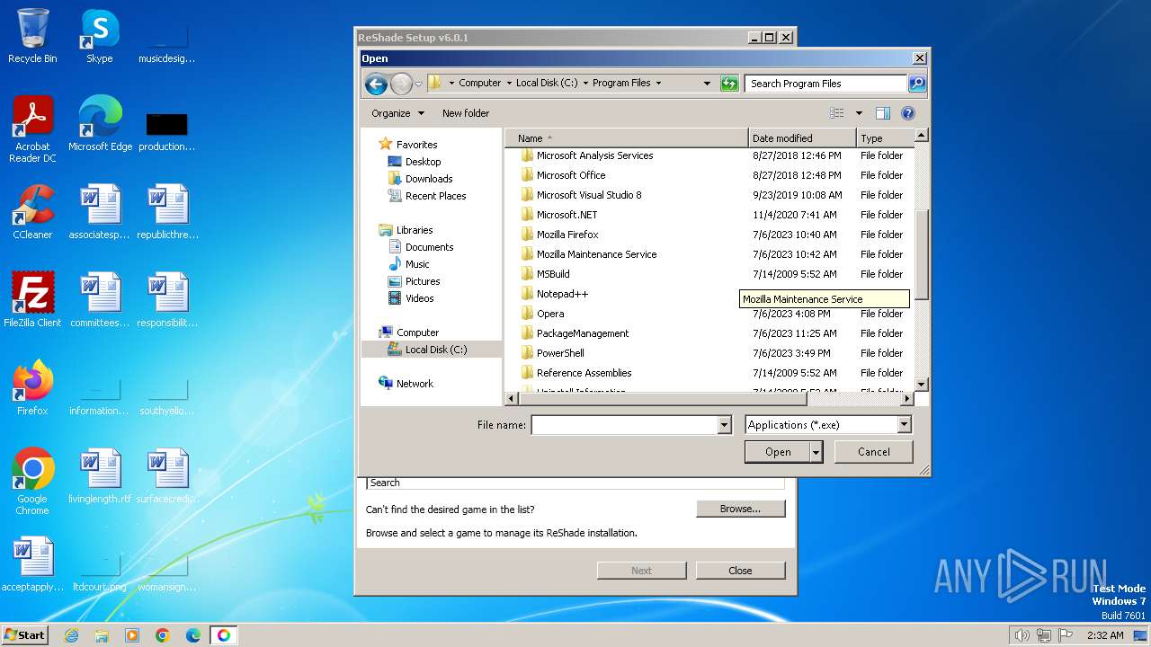
Task: Click the File name input field
Action: (625, 425)
